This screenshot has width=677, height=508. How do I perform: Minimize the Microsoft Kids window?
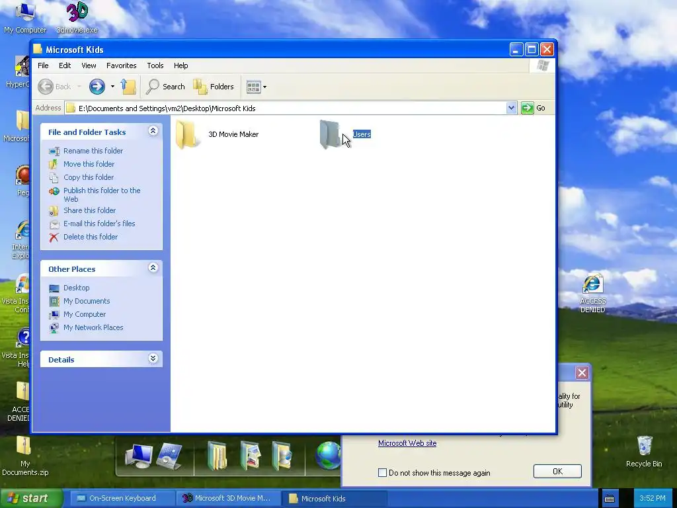(516, 49)
